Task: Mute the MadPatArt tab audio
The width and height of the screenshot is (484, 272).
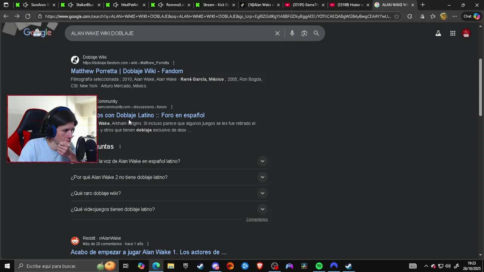Action: click(x=116, y=5)
